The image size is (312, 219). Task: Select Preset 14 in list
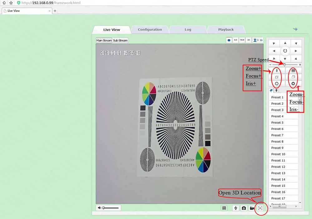coord(284,179)
